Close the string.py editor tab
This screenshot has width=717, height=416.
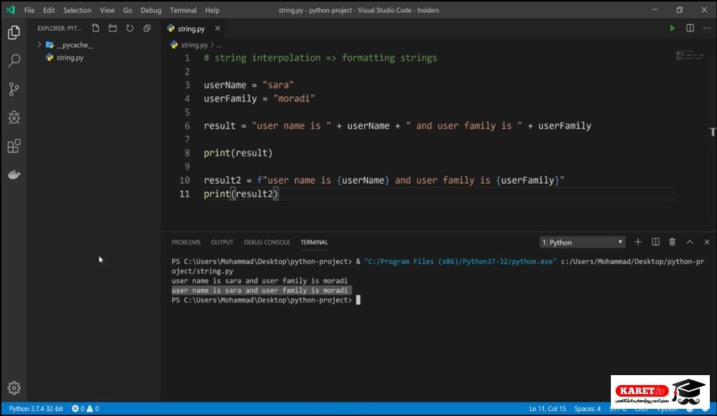(x=218, y=29)
